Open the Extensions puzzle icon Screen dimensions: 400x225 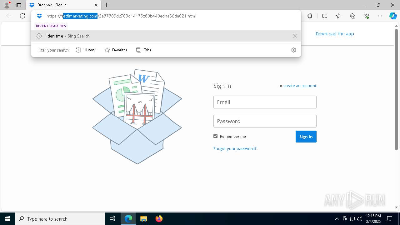click(x=310, y=16)
